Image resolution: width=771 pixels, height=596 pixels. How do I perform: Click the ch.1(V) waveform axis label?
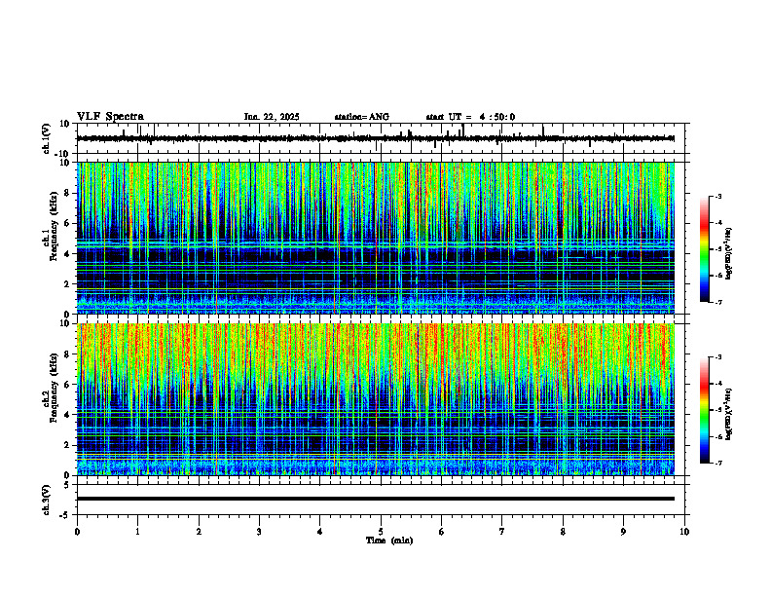coord(47,138)
